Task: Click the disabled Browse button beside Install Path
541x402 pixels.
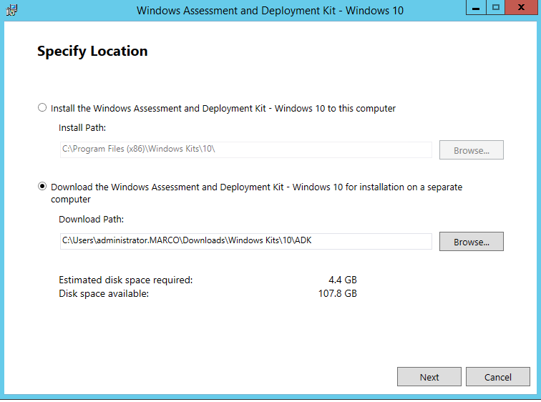Action: pyautogui.click(x=472, y=150)
